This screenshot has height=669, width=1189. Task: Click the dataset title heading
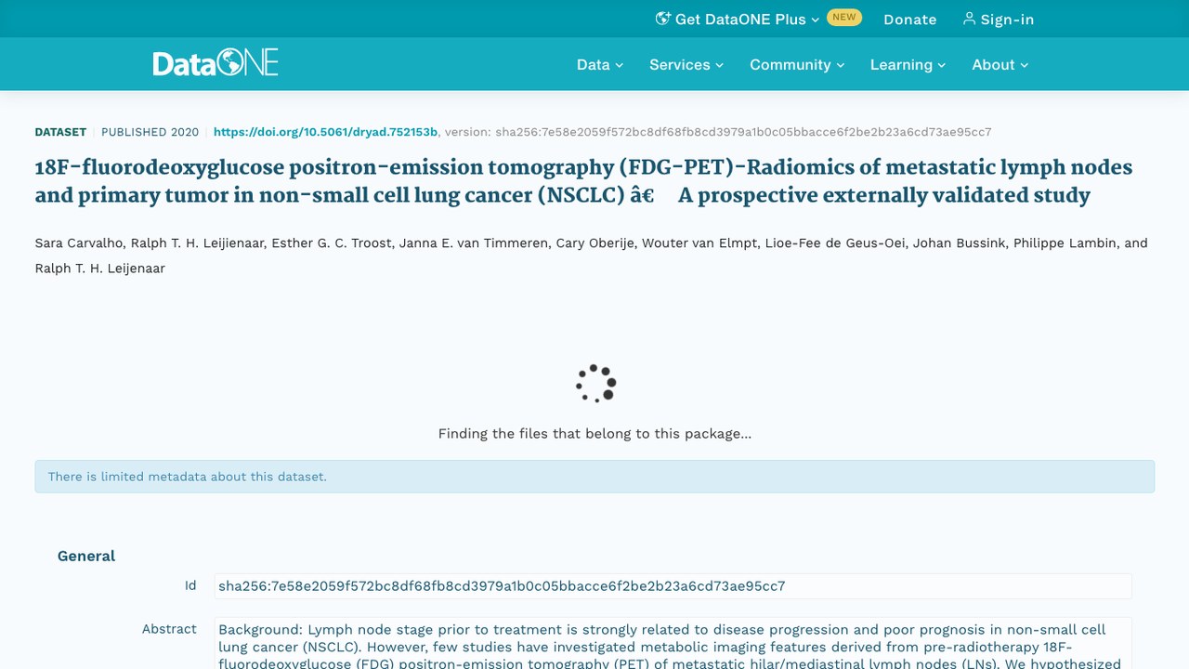pyautogui.click(x=583, y=181)
